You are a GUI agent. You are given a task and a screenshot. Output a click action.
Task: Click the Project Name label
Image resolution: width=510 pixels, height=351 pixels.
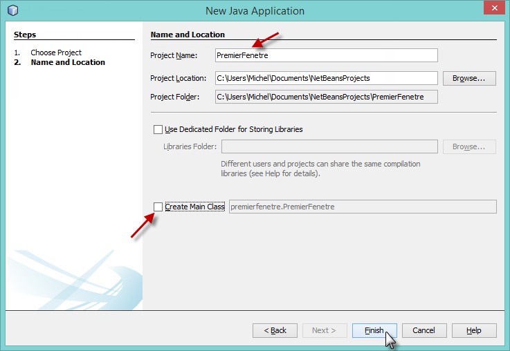coord(174,55)
